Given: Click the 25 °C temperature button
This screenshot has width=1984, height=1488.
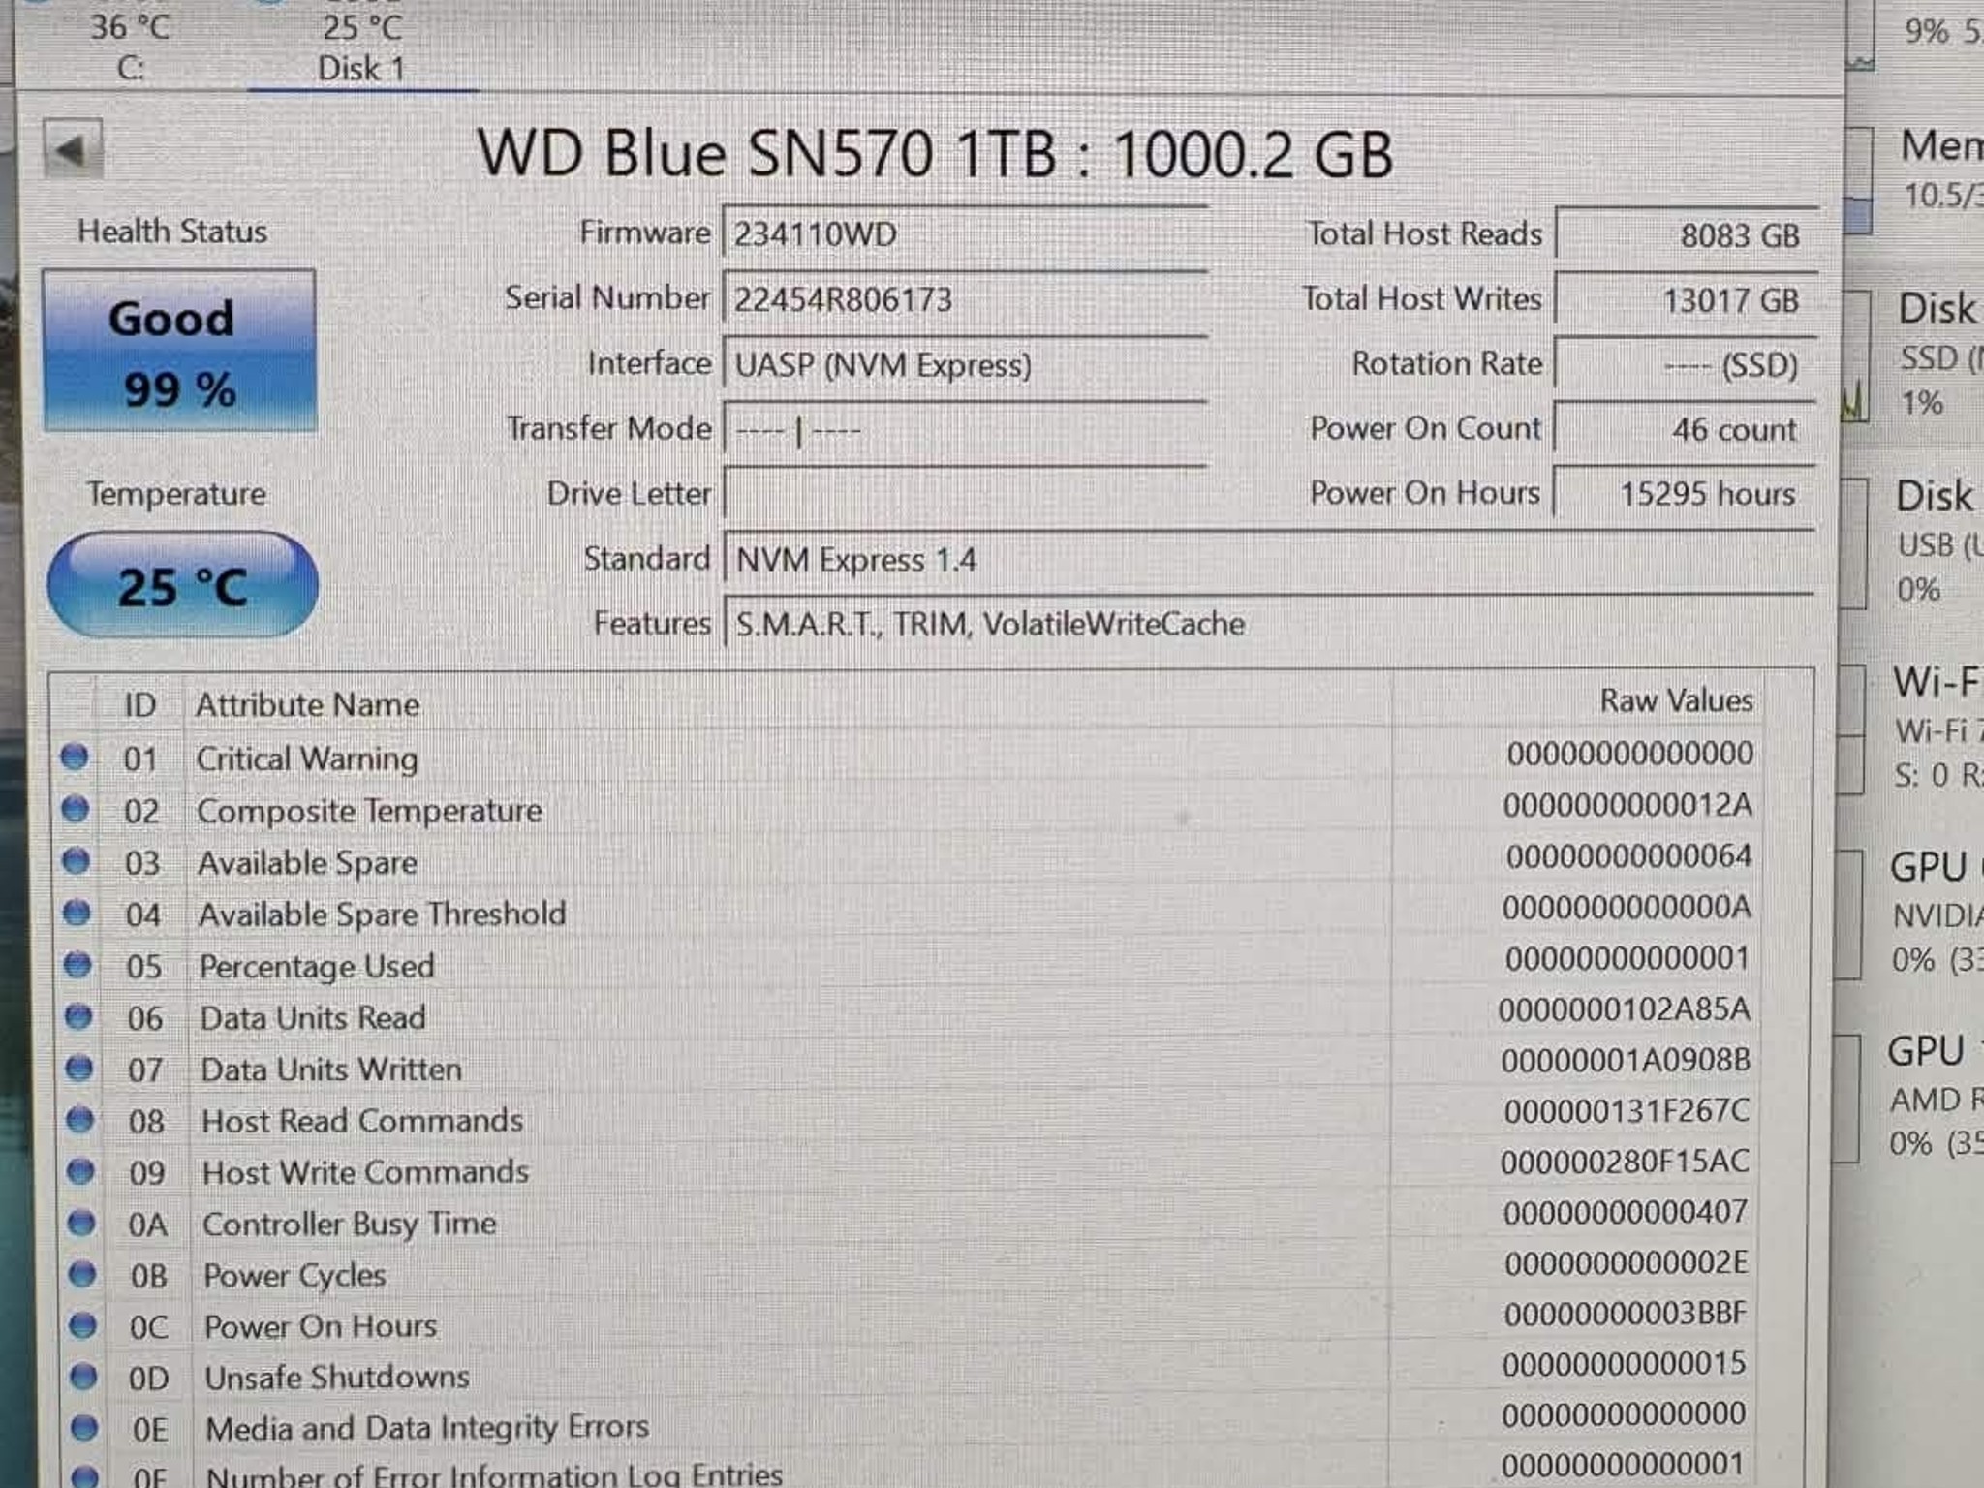Looking at the screenshot, I should pos(182,585).
